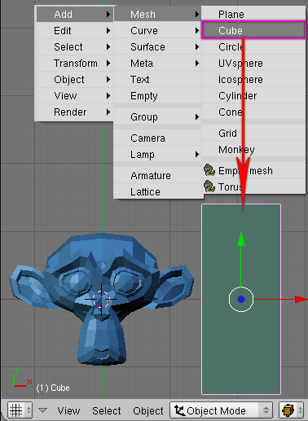Screen dimensions: 308x421
Task: Click the blue manipulator center dot
Action: pyautogui.click(x=241, y=299)
